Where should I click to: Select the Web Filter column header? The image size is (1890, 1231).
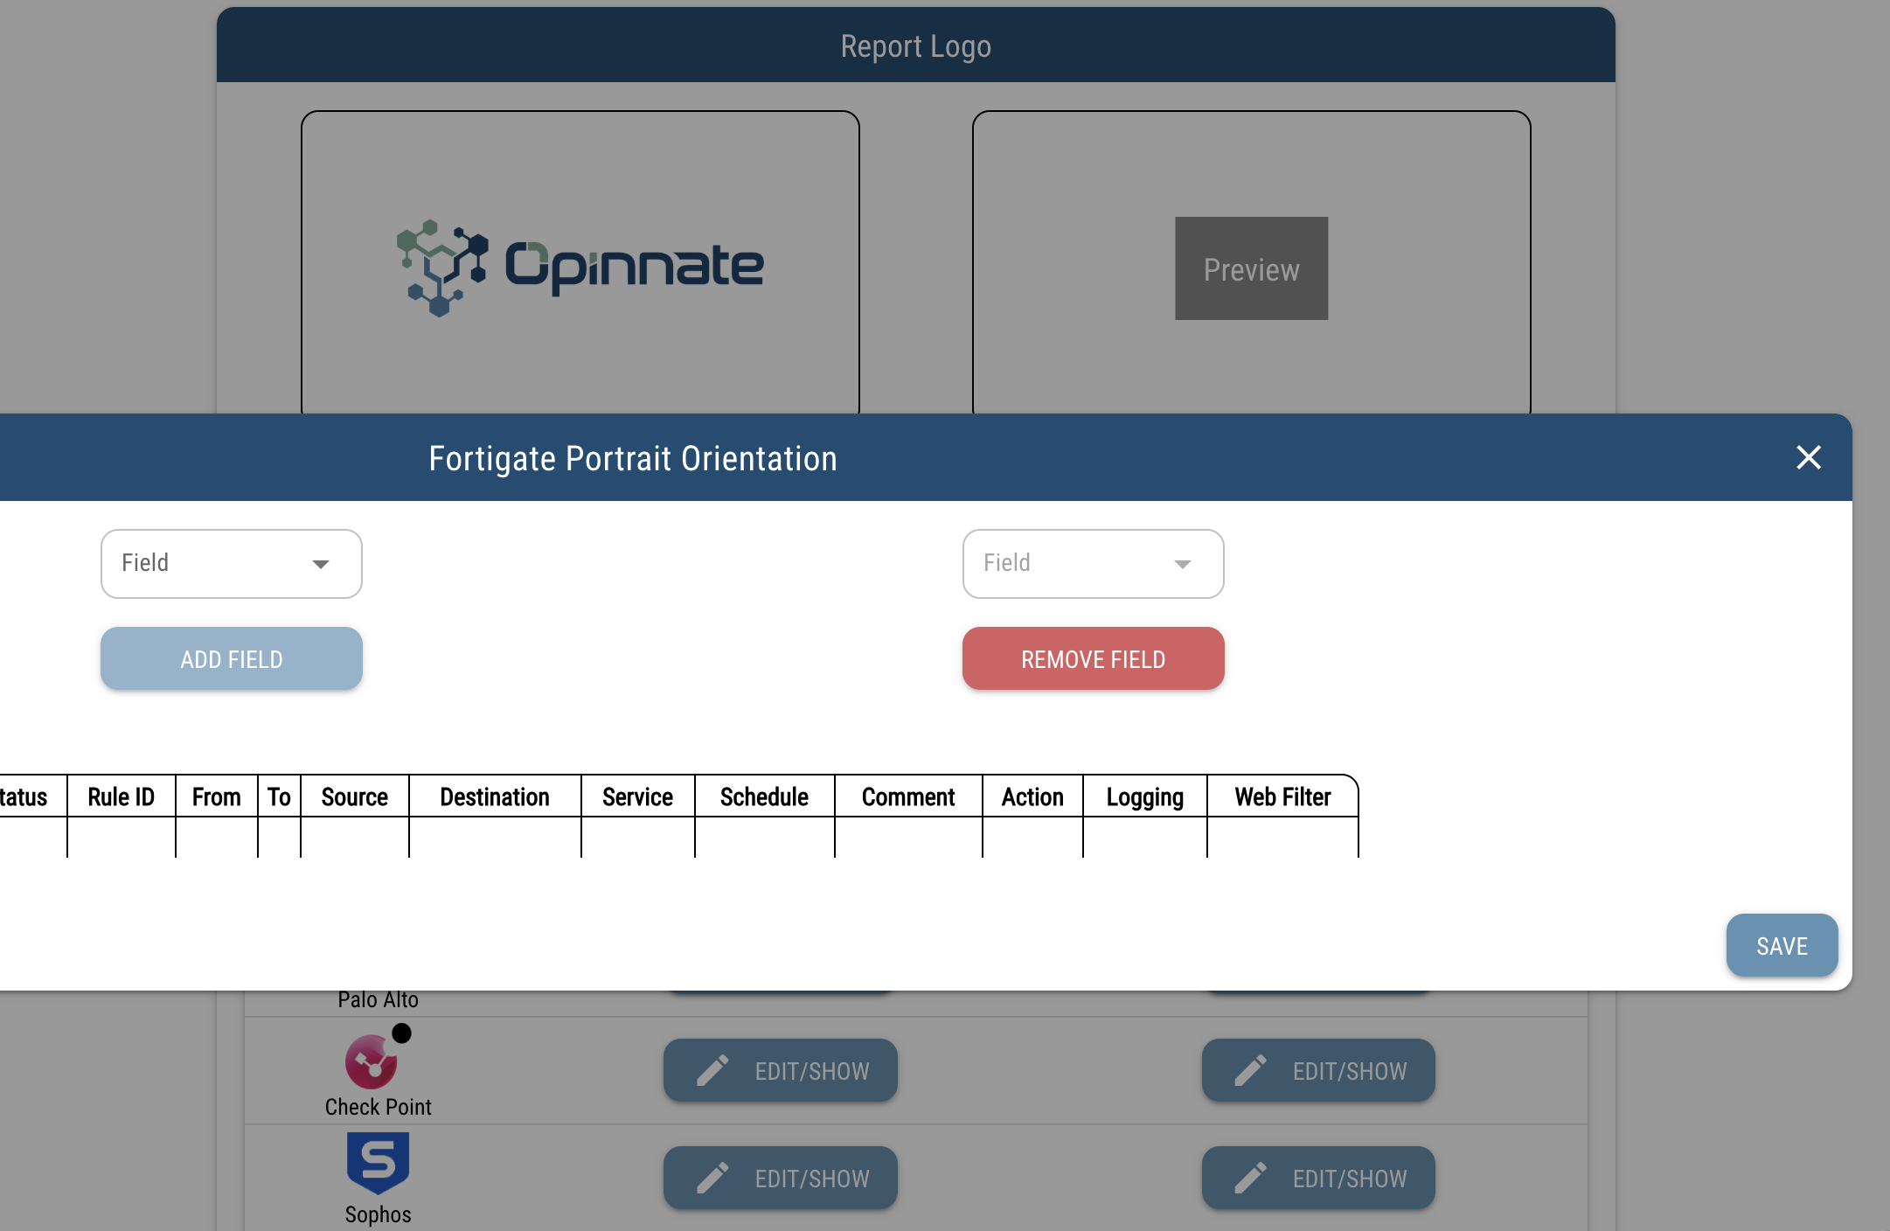[x=1282, y=796]
